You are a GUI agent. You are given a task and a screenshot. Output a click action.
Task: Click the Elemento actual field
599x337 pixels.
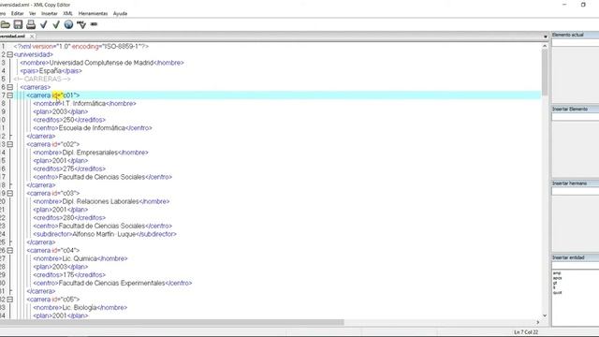tap(576, 43)
